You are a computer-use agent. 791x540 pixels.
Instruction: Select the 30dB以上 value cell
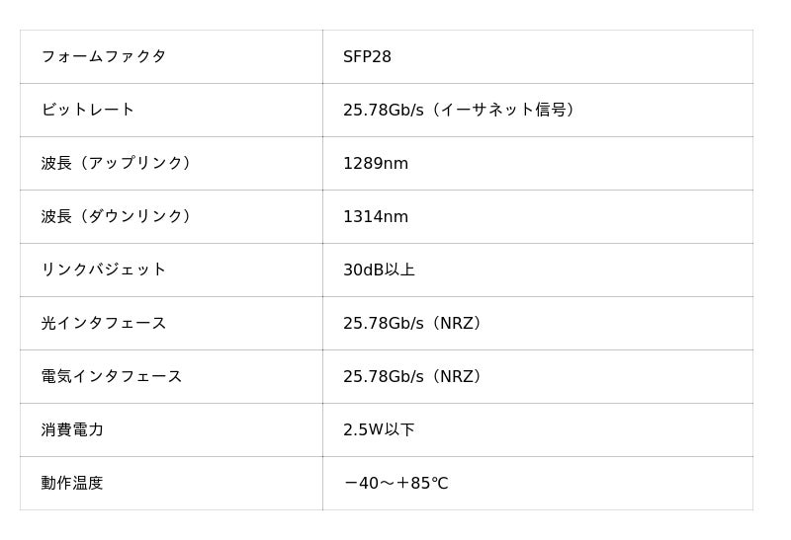[x=379, y=270]
